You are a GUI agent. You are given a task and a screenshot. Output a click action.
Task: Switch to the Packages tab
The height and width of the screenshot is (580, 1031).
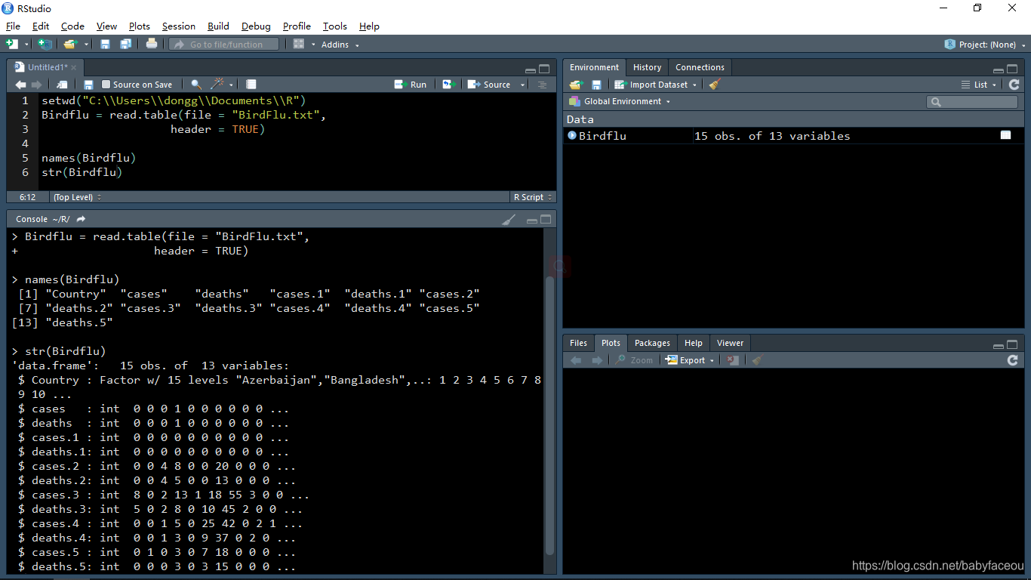coord(652,343)
